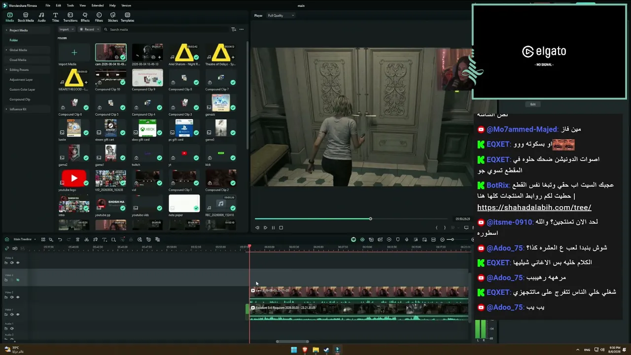Click the timeline undo arrow
This screenshot has width=631, height=355.
tap(60, 240)
